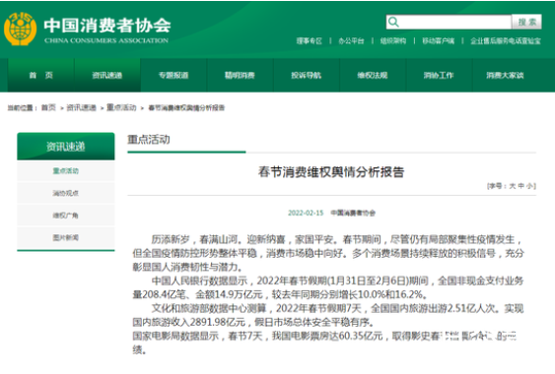555x374 pixels.
Task: Set font size to 小
Action: (x=529, y=186)
